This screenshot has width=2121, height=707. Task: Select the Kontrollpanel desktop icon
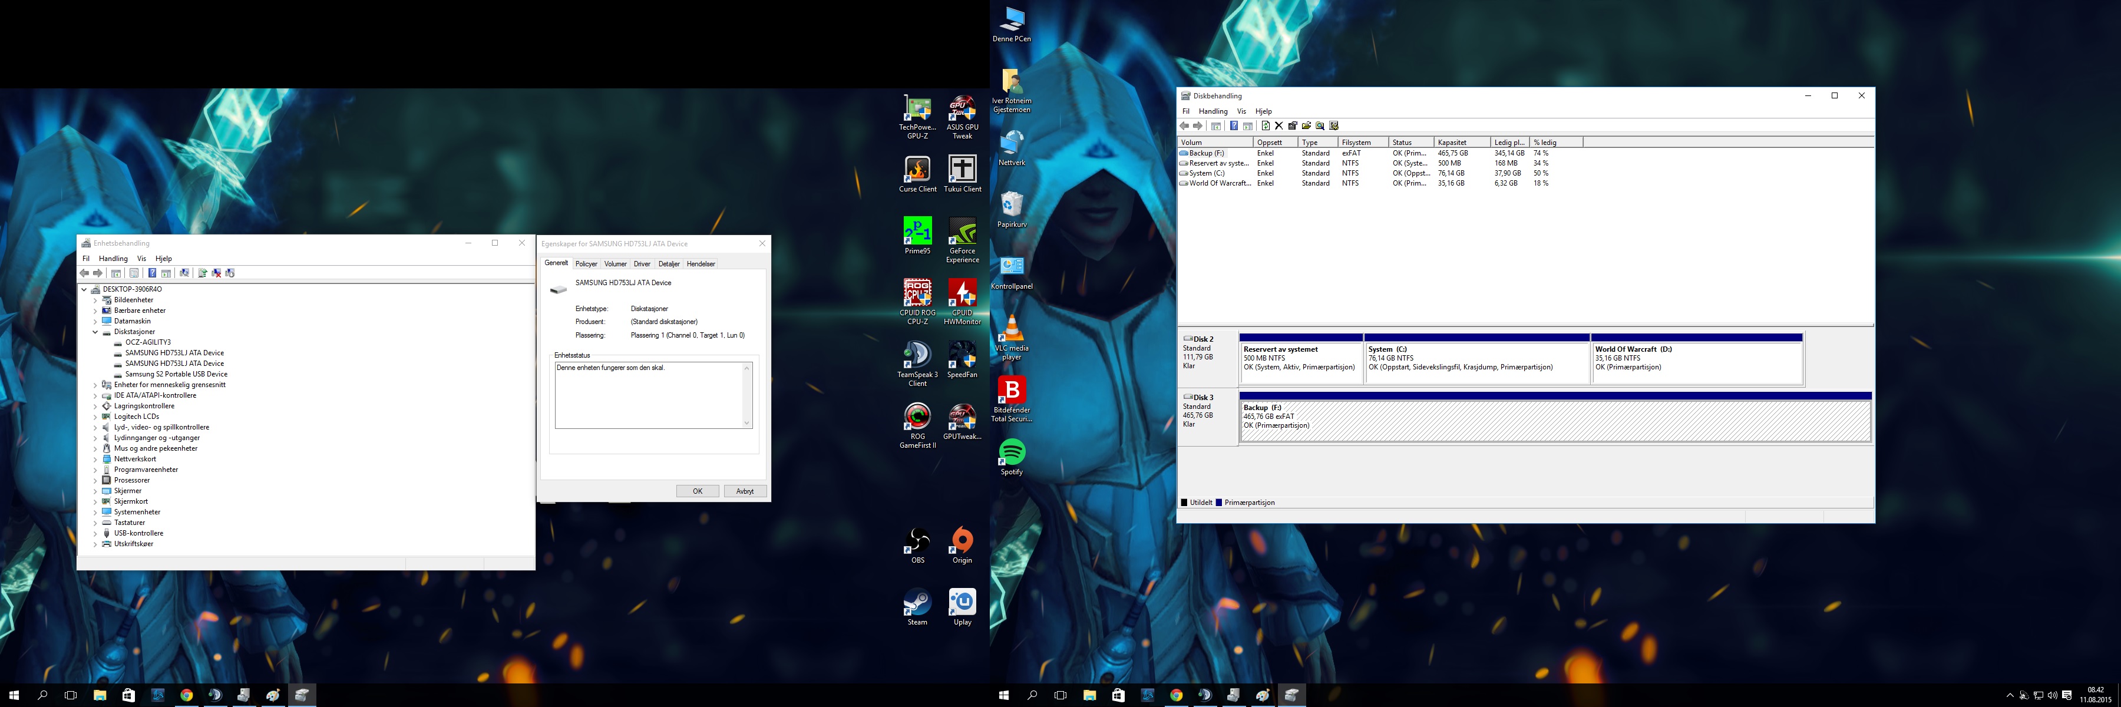point(1012,272)
